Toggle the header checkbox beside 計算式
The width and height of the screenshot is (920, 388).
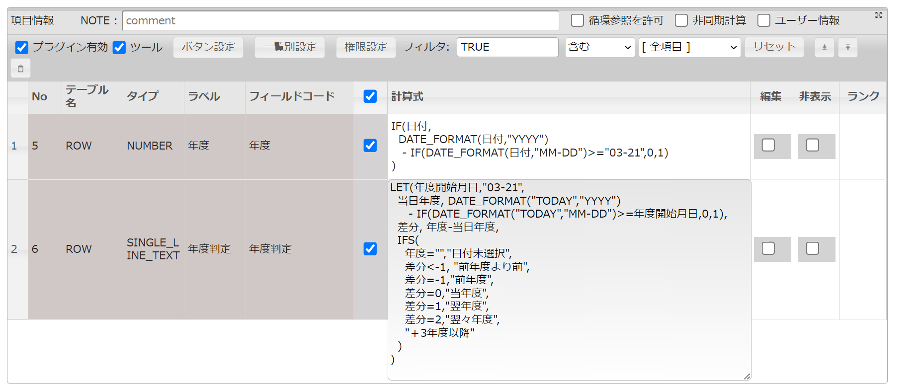click(x=370, y=96)
